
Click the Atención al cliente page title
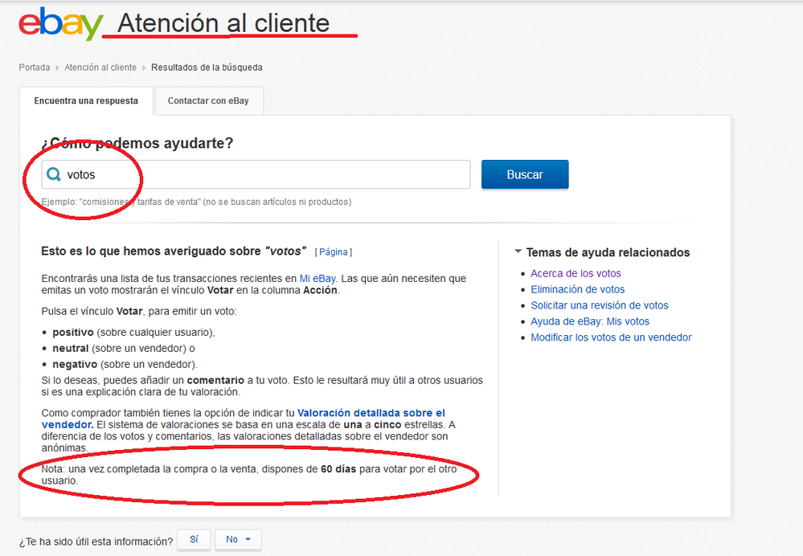coord(223,23)
